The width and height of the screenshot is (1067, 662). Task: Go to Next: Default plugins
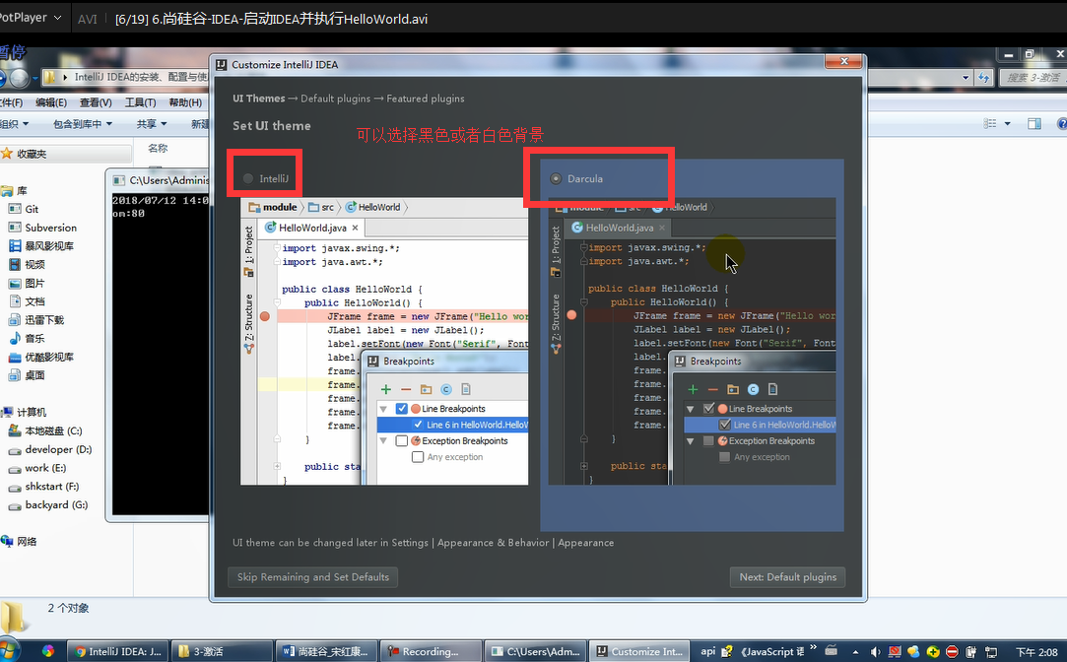[787, 577]
